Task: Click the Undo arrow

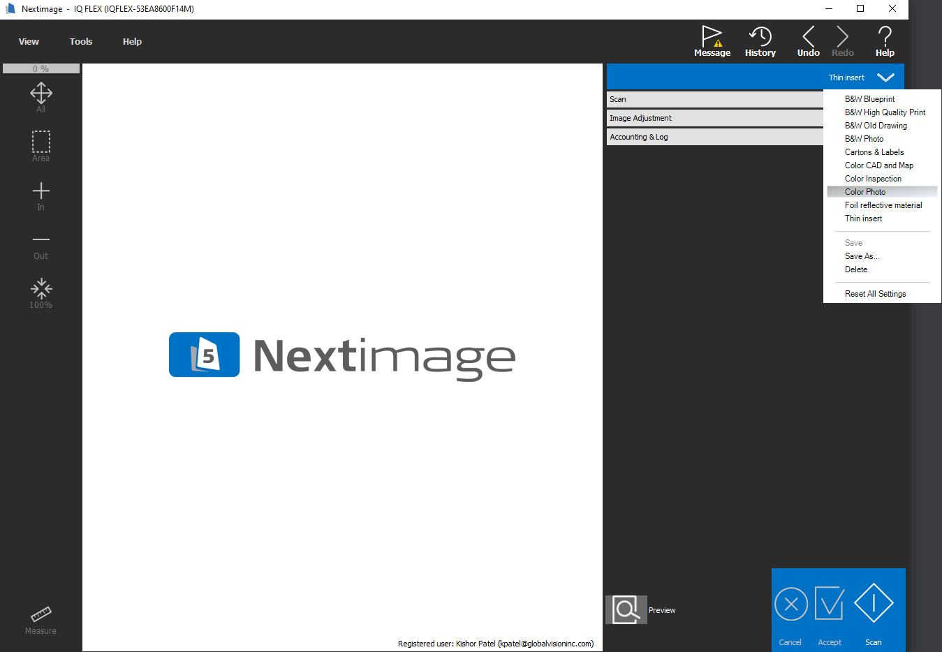Action: click(808, 41)
